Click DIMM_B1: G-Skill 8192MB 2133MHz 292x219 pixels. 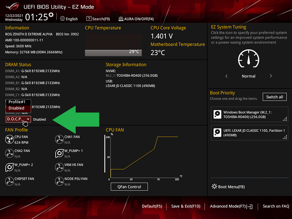(x=33, y=83)
